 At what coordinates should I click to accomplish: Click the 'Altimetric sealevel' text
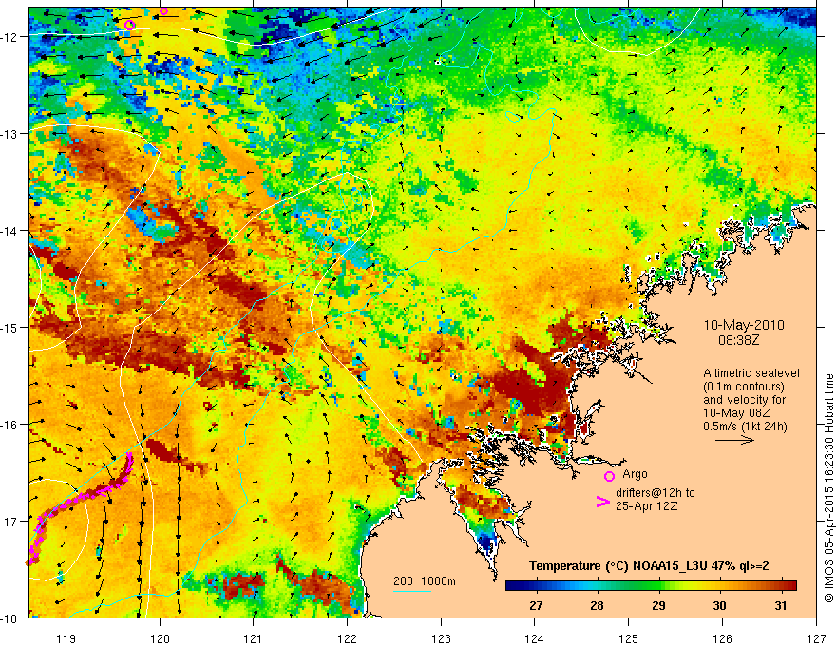coord(751,373)
